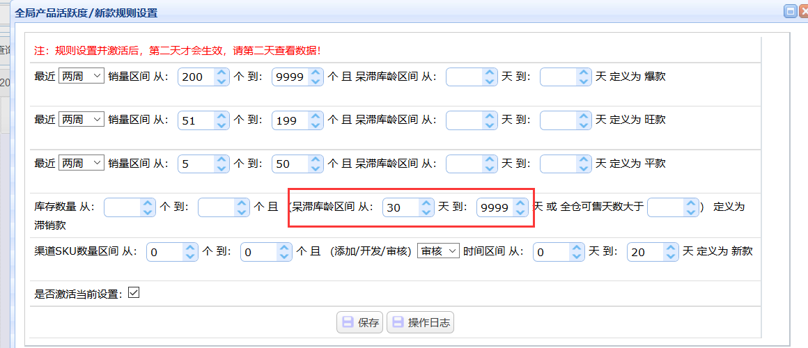Click the 200 sales-from field in 爆款 row
Screen dimensions: 808x348
[196, 77]
